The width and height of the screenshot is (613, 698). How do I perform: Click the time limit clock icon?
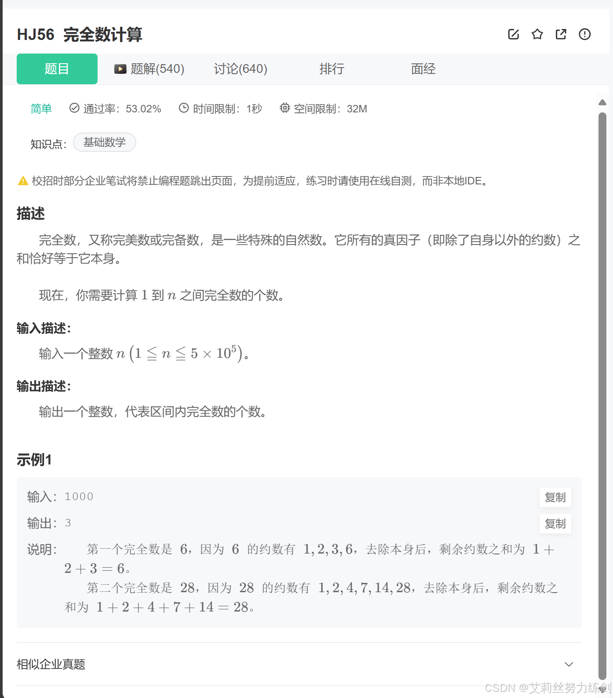(x=184, y=108)
